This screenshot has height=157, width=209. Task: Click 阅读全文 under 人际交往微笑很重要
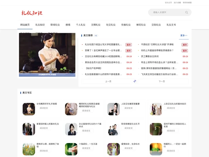(129, 108)
